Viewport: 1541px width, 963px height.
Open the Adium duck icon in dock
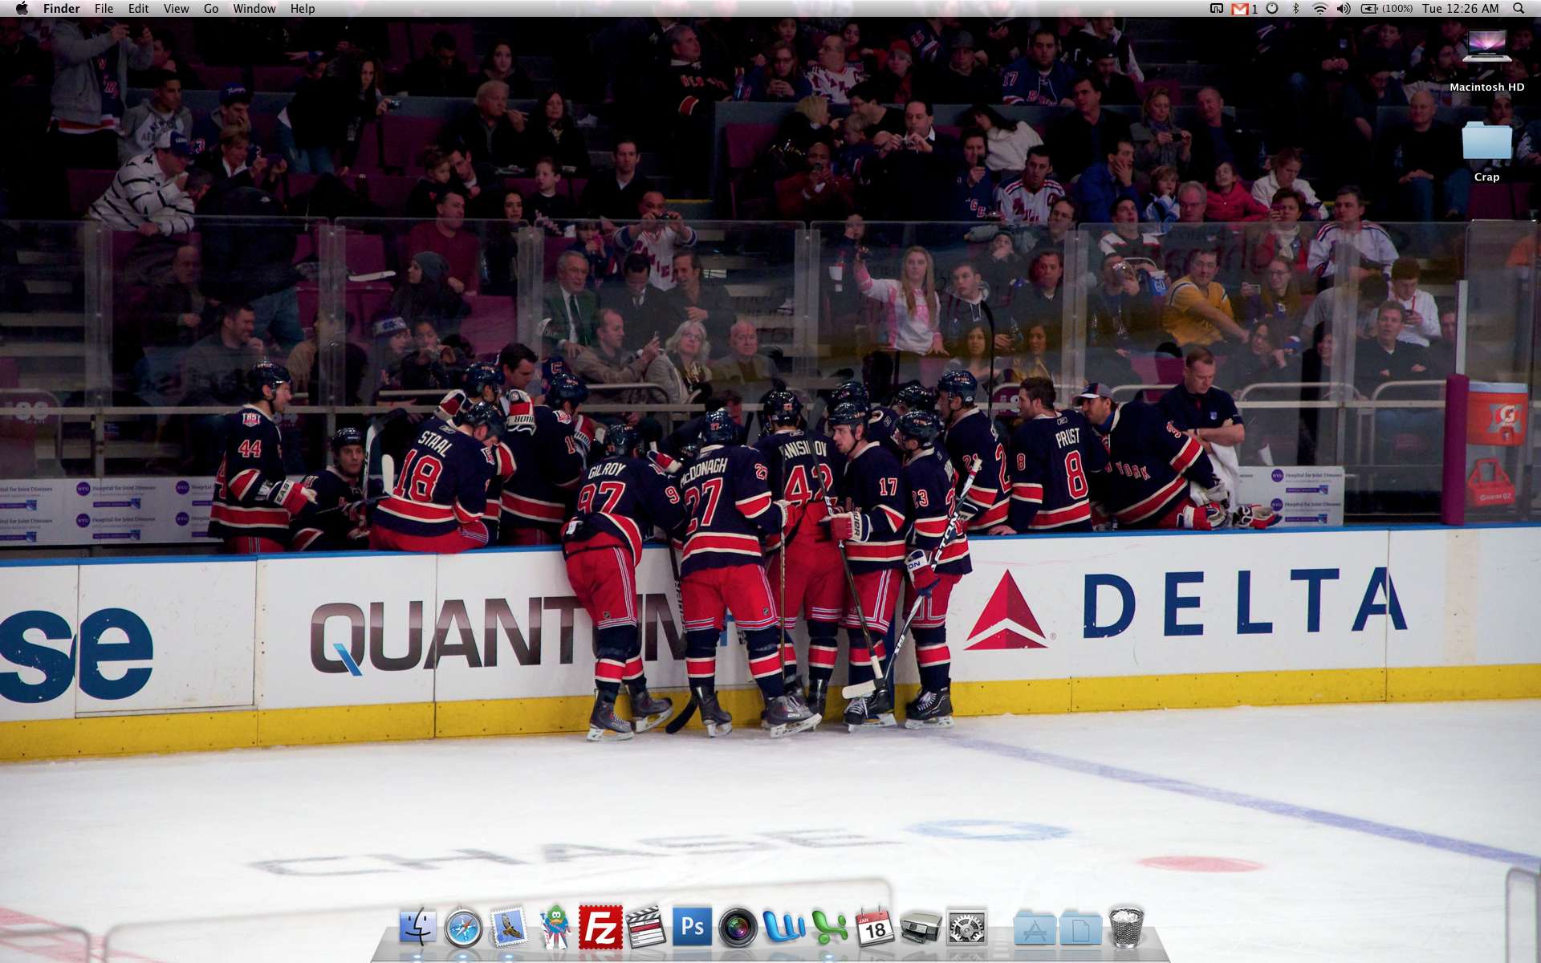coord(555,928)
